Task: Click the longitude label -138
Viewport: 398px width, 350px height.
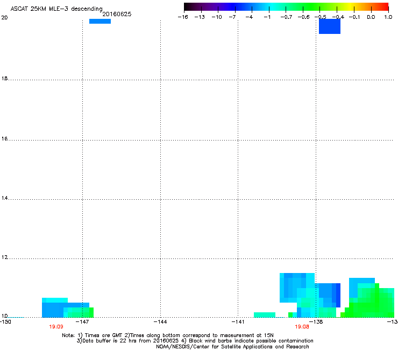Action: click(316, 322)
